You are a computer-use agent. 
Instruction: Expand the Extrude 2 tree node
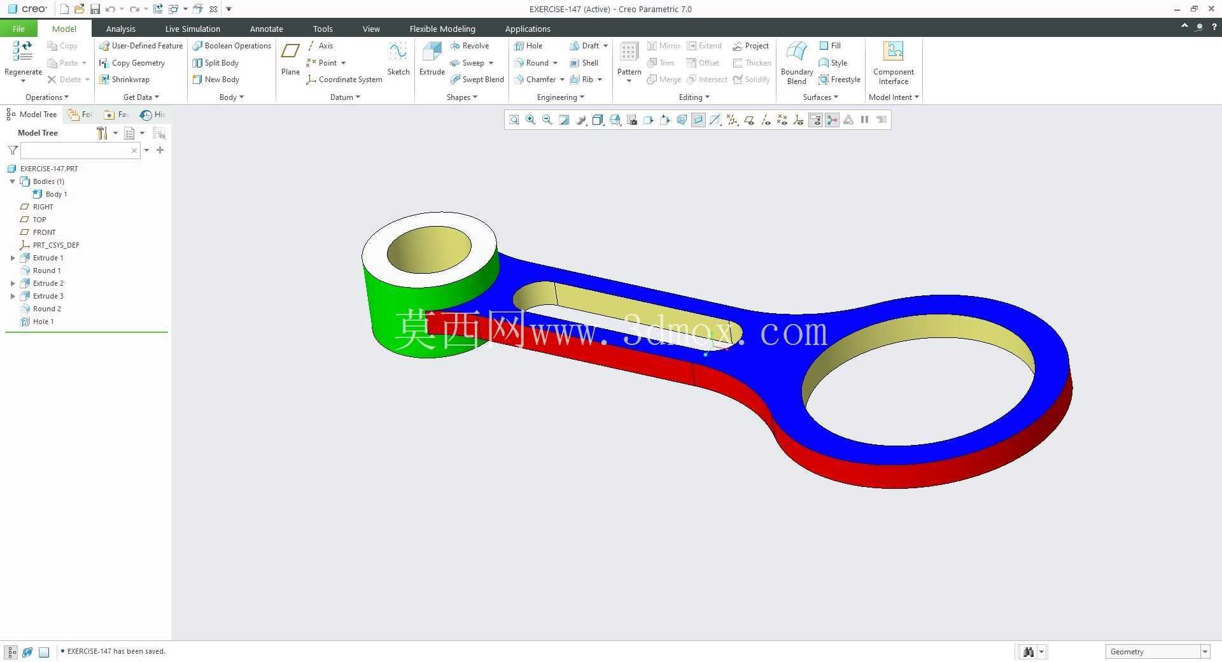[x=13, y=283]
